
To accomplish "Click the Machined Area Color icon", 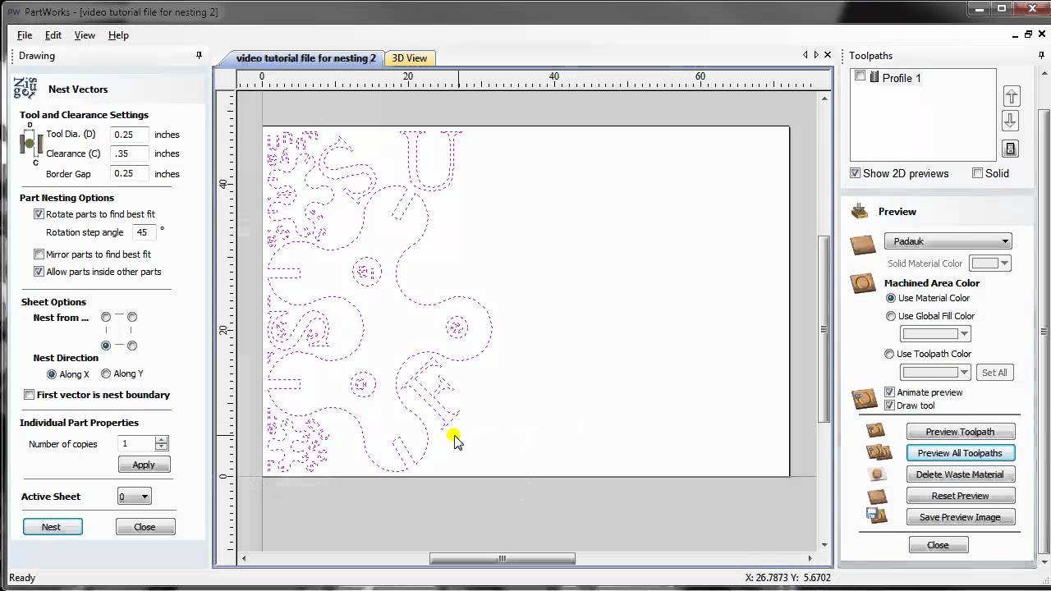I will 863,284.
